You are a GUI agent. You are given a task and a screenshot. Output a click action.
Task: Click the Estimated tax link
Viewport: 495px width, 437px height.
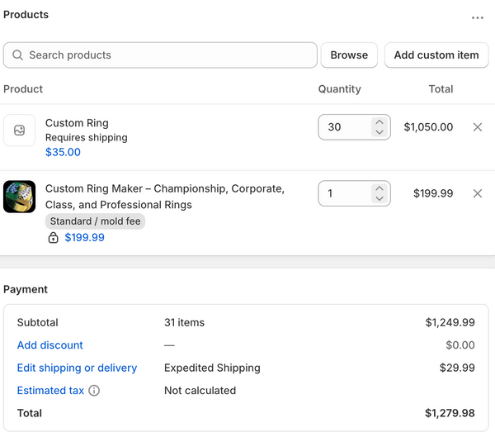point(50,391)
